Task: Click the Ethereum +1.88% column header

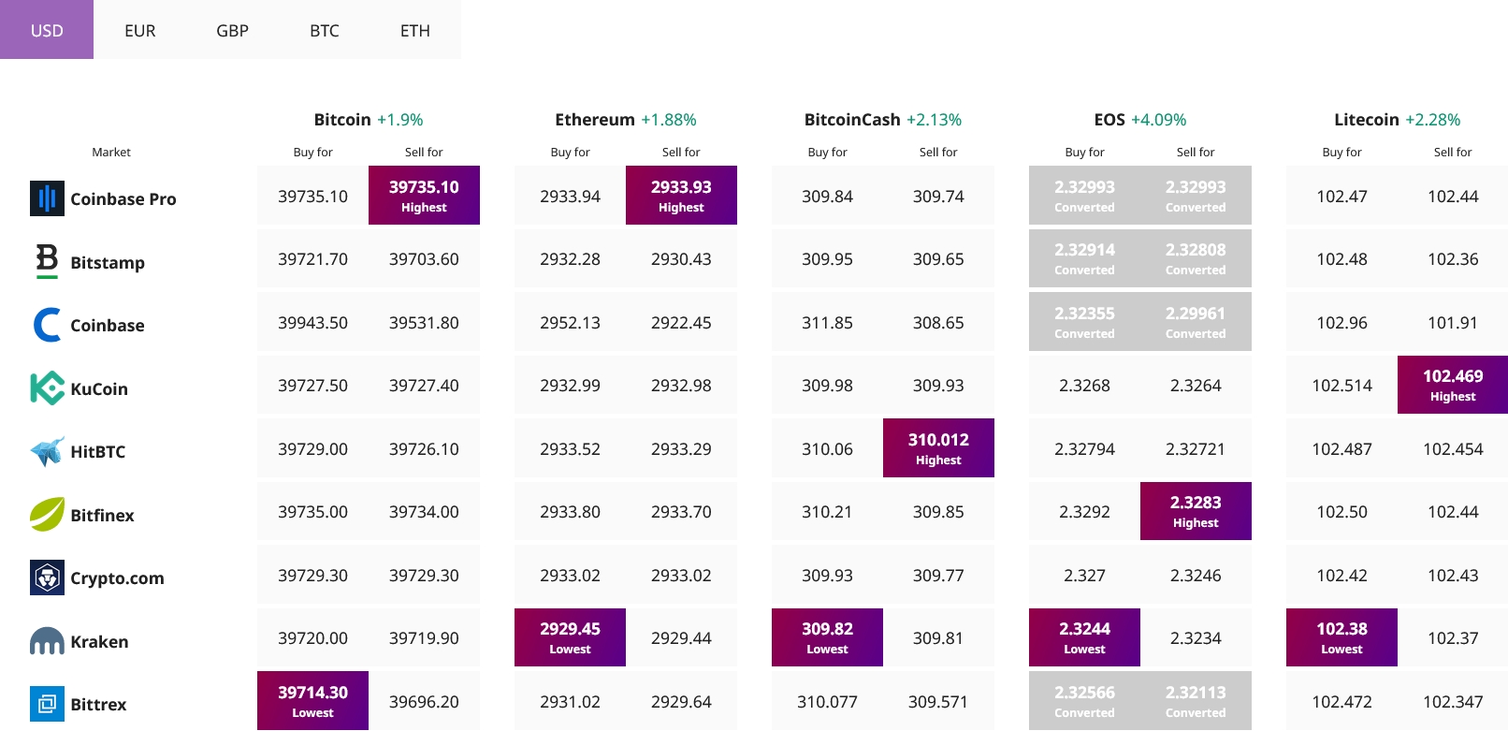Action: (x=626, y=119)
